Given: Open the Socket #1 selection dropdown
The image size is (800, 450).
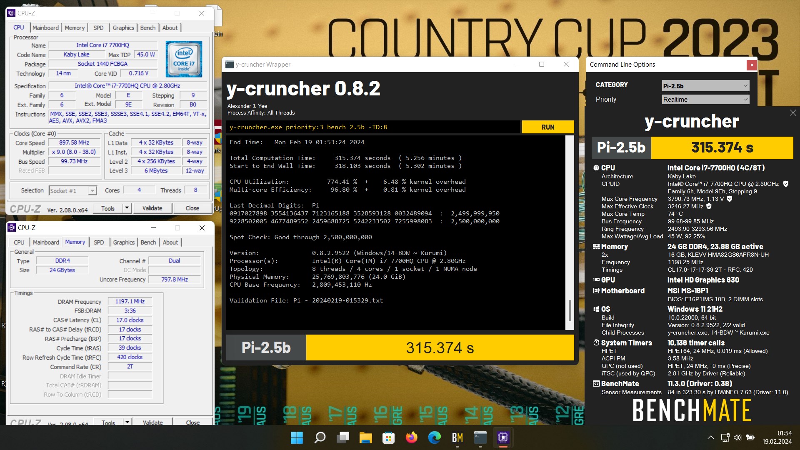Looking at the screenshot, I should [73, 190].
